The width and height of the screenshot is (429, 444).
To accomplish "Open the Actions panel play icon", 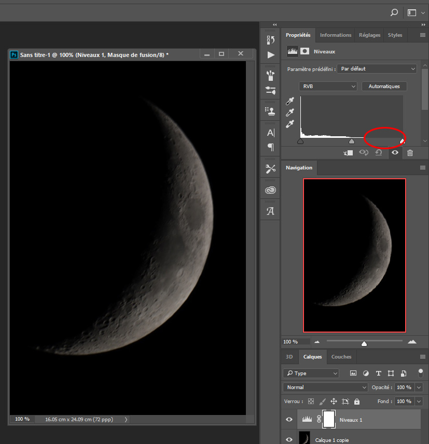I will click(x=271, y=54).
